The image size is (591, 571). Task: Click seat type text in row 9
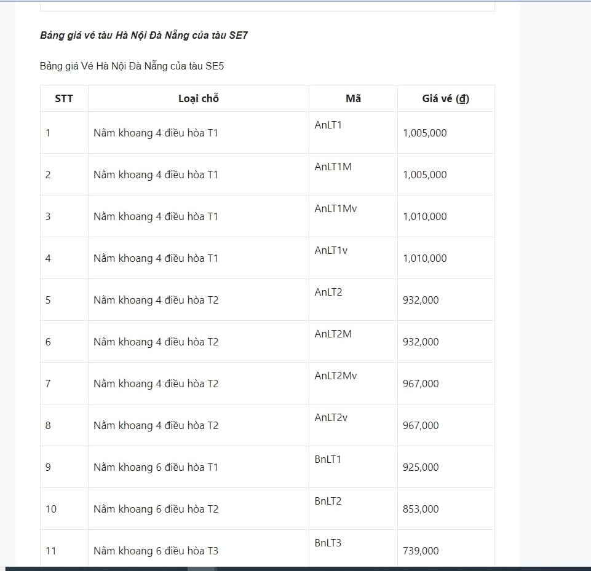point(156,467)
